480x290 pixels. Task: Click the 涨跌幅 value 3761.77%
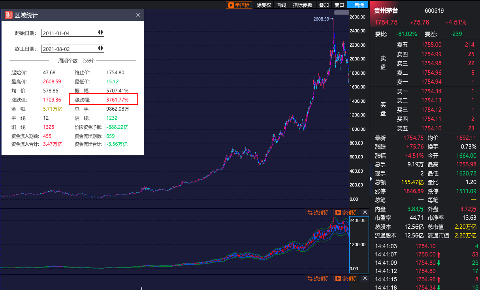coord(117,100)
